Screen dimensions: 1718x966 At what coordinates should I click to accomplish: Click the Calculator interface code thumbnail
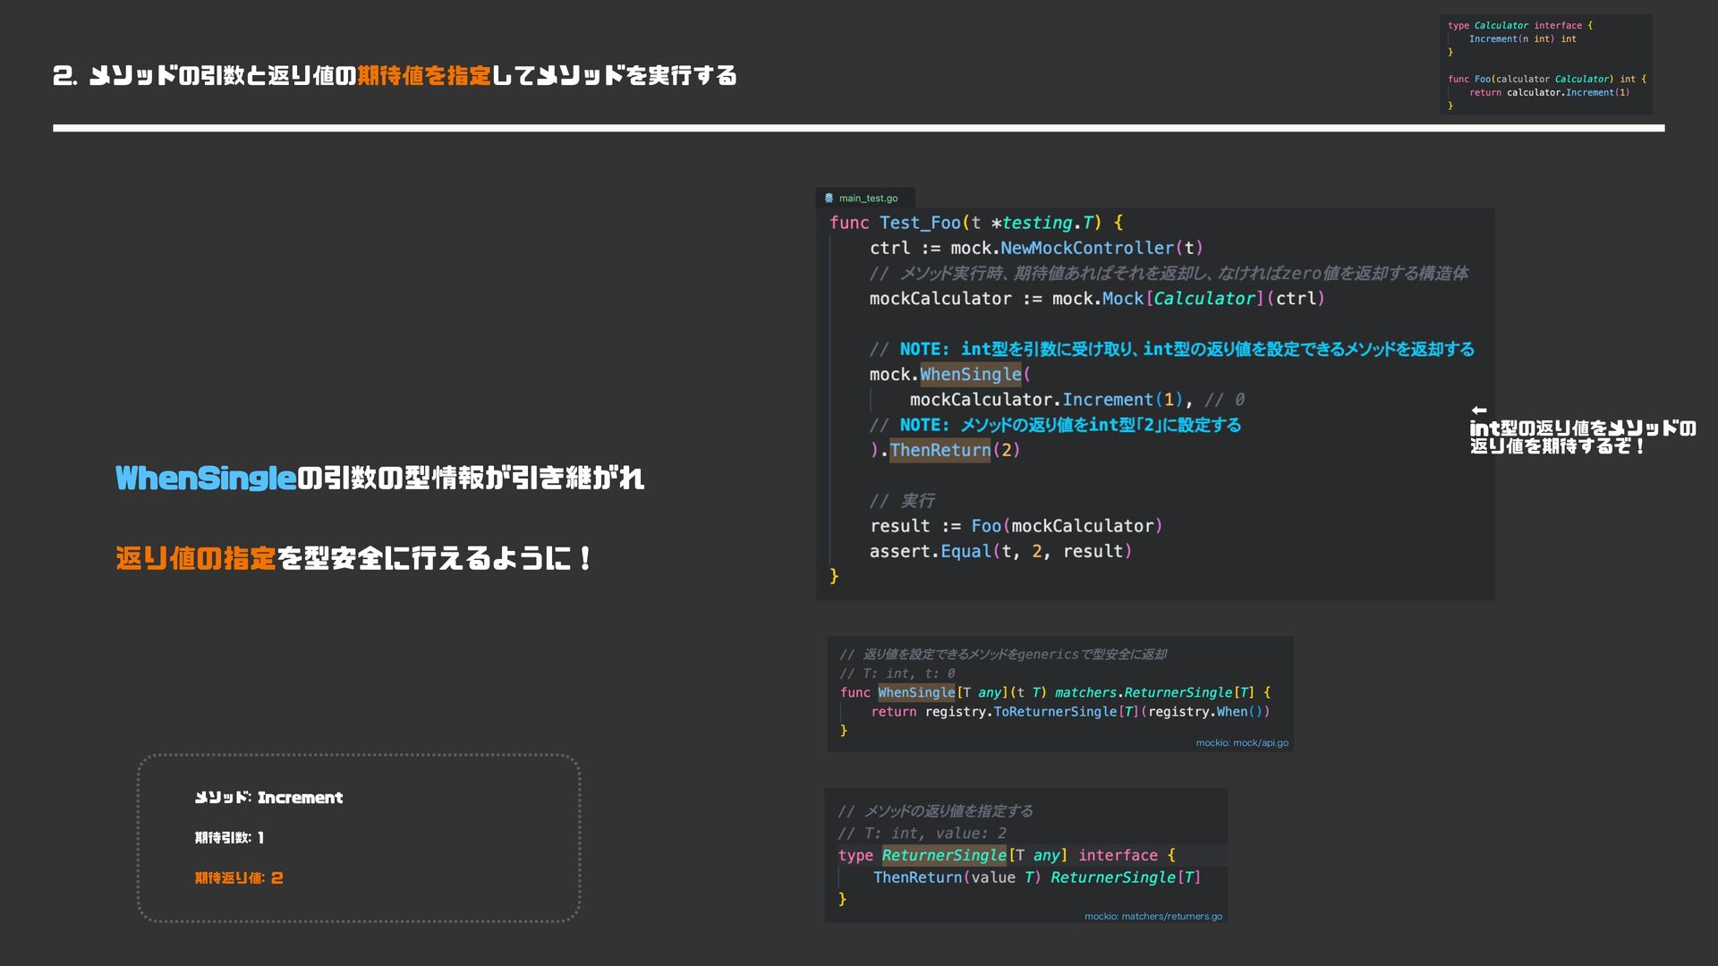click(x=1546, y=64)
